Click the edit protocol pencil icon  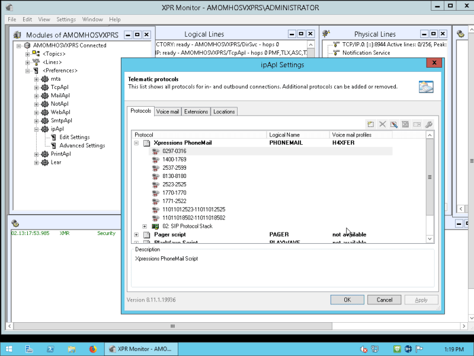(x=393, y=124)
